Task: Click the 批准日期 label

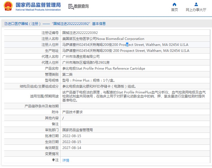Action: click(x=52, y=136)
